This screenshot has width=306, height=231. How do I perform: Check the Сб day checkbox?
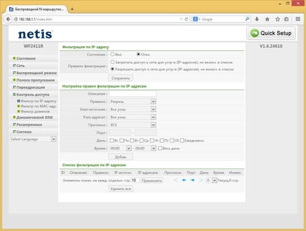pos(171,140)
